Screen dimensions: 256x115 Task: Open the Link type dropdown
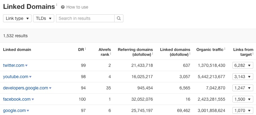pyautogui.click(x=17, y=18)
